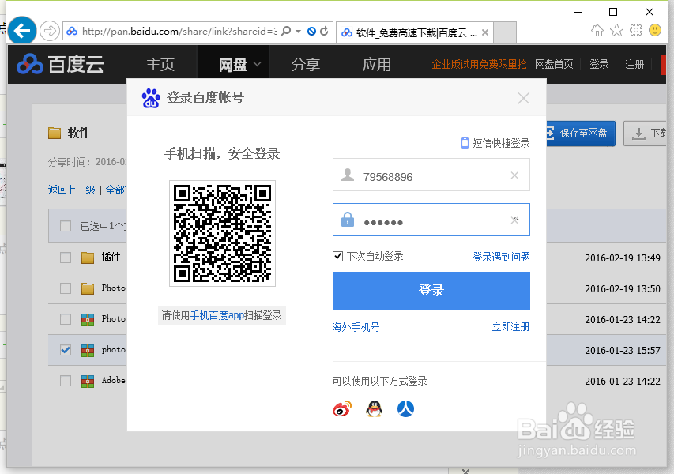The image size is (674, 474).
Task: Click the browser forward arrow button
Action: [x=50, y=31]
